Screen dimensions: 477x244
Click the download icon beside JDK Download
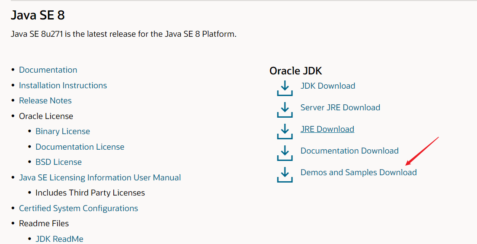pos(285,88)
